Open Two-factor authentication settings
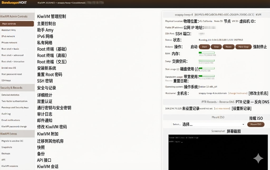This screenshot has width=270, height=170. pyautogui.click(x=14, y=101)
